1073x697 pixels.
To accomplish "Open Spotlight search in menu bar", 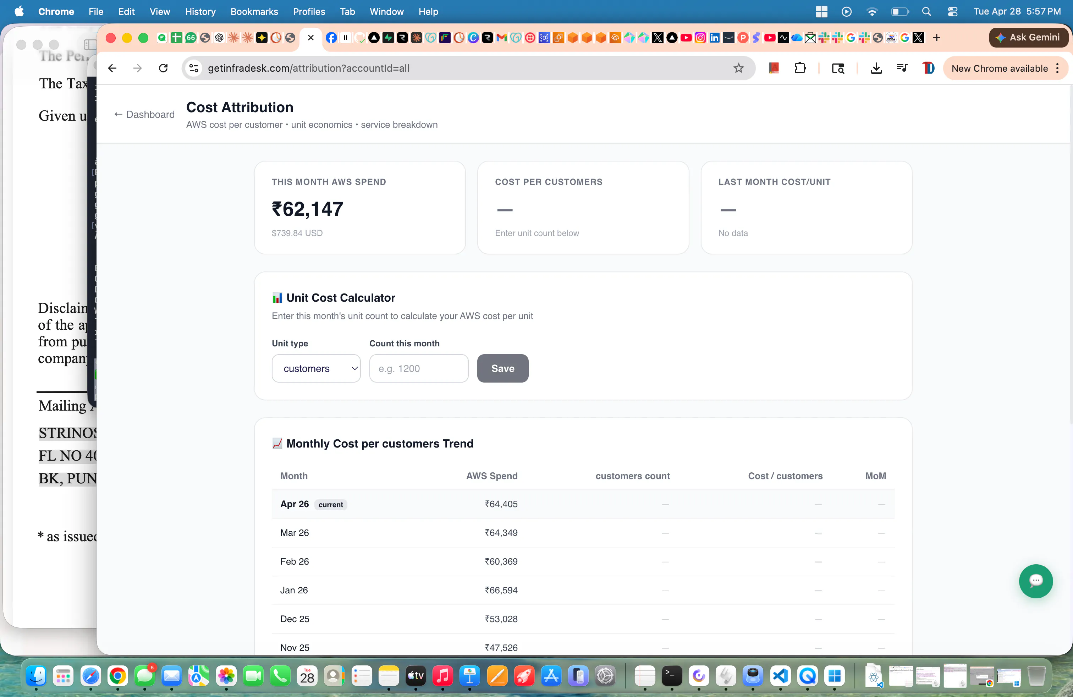I will tap(926, 12).
